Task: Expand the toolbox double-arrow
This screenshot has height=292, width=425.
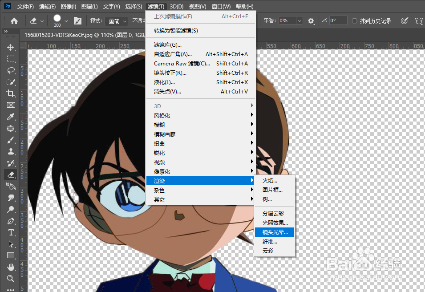Action: tap(6, 32)
